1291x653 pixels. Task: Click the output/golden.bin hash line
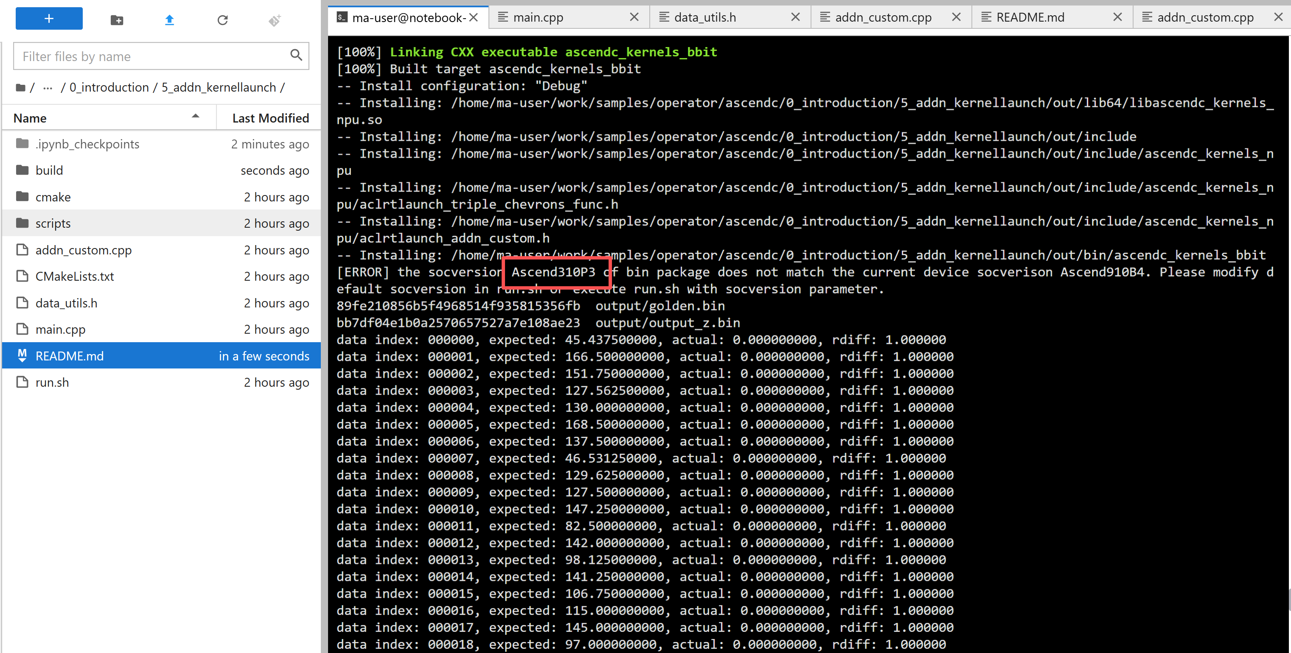(531, 306)
